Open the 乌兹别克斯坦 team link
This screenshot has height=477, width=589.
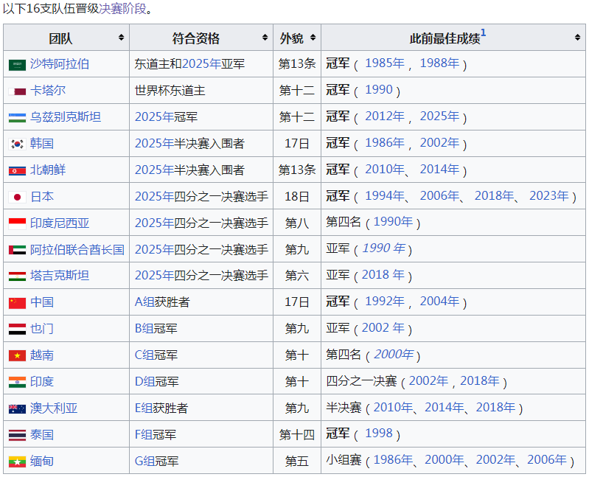66,116
